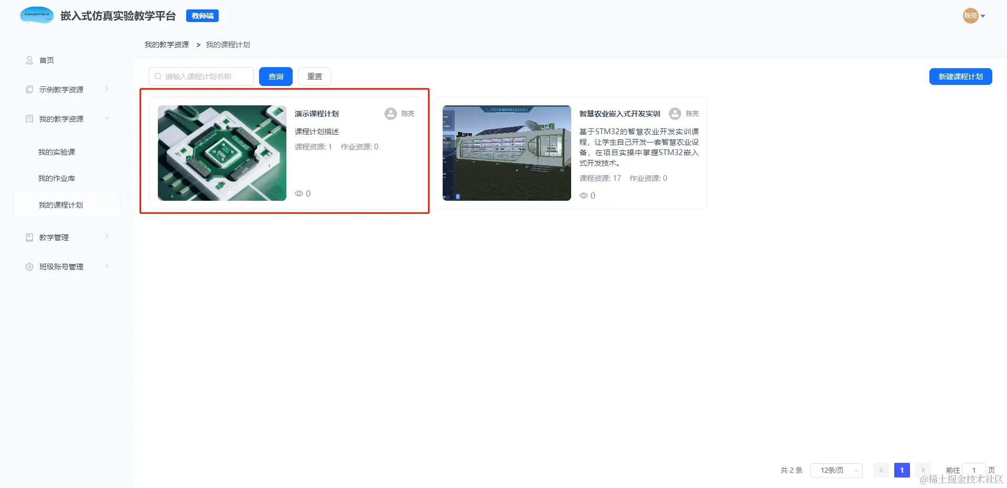Click the 示例教学资源 sidebar icon
The height and width of the screenshot is (488, 1007).
click(x=29, y=90)
